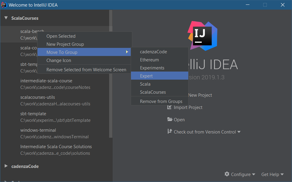292x182 pixels.
Task: Choose Remove from Groups
Action: 159,101
